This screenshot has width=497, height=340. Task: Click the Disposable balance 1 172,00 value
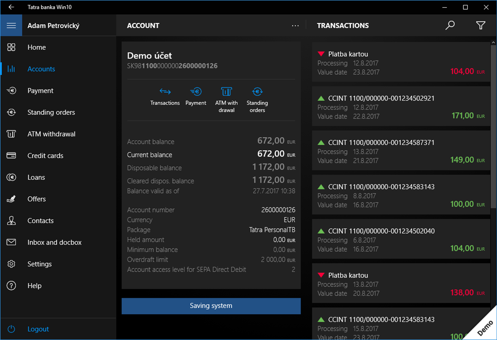coord(274,167)
